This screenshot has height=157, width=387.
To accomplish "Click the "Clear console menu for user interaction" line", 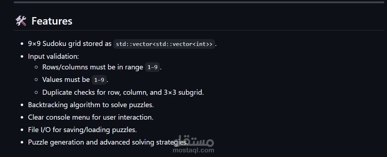I will pyautogui.click(x=91, y=117).
